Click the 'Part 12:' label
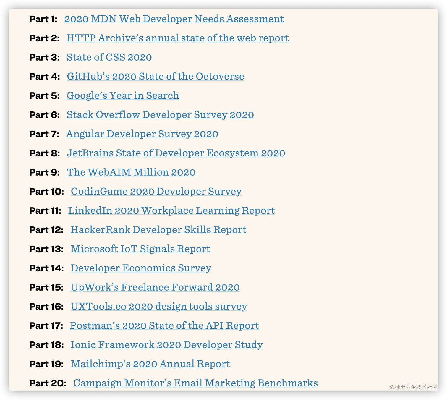447x400 pixels. (46, 230)
